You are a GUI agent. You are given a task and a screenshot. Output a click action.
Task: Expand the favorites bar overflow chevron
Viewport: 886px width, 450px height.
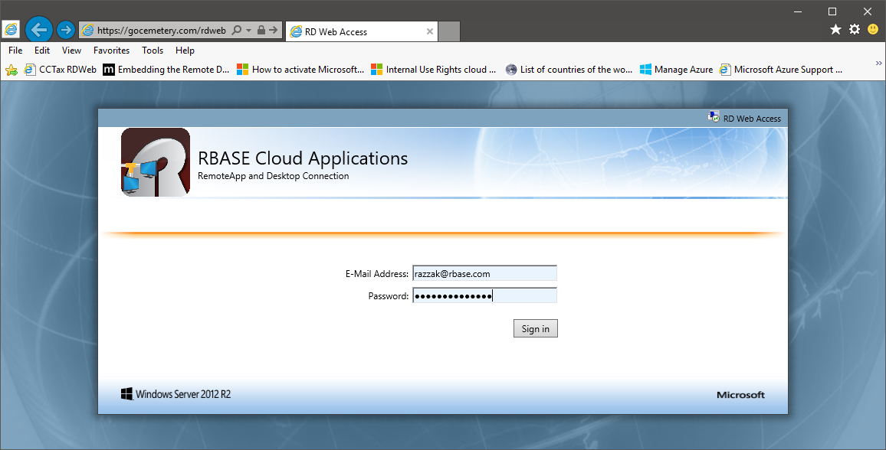point(878,64)
